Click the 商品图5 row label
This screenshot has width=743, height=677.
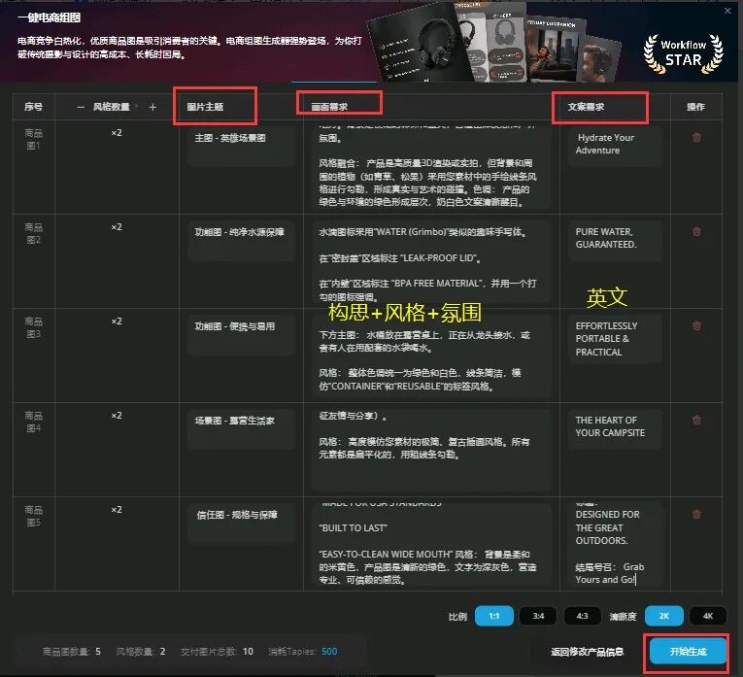pyautogui.click(x=33, y=517)
